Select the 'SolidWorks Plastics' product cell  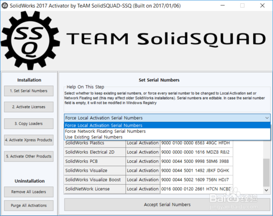tap(95, 143)
